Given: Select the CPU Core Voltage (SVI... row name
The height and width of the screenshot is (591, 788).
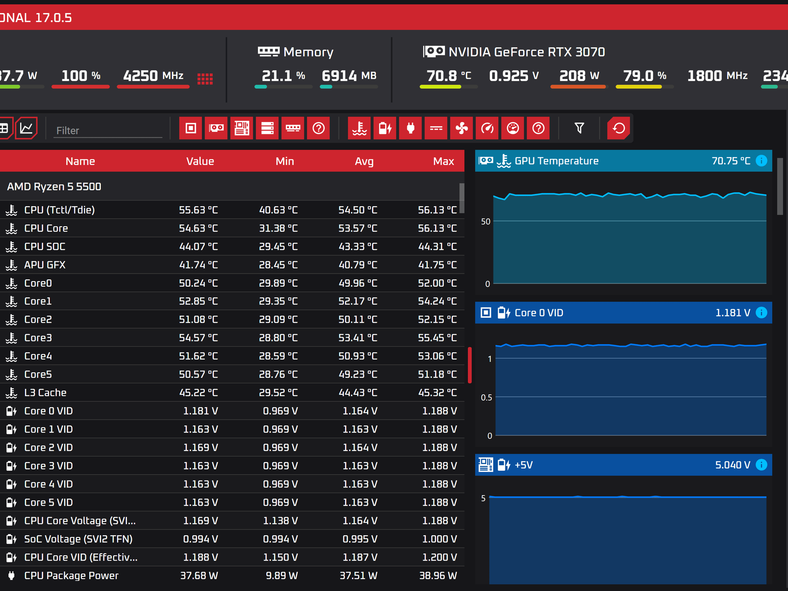Looking at the screenshot, I should pos(80,521).
